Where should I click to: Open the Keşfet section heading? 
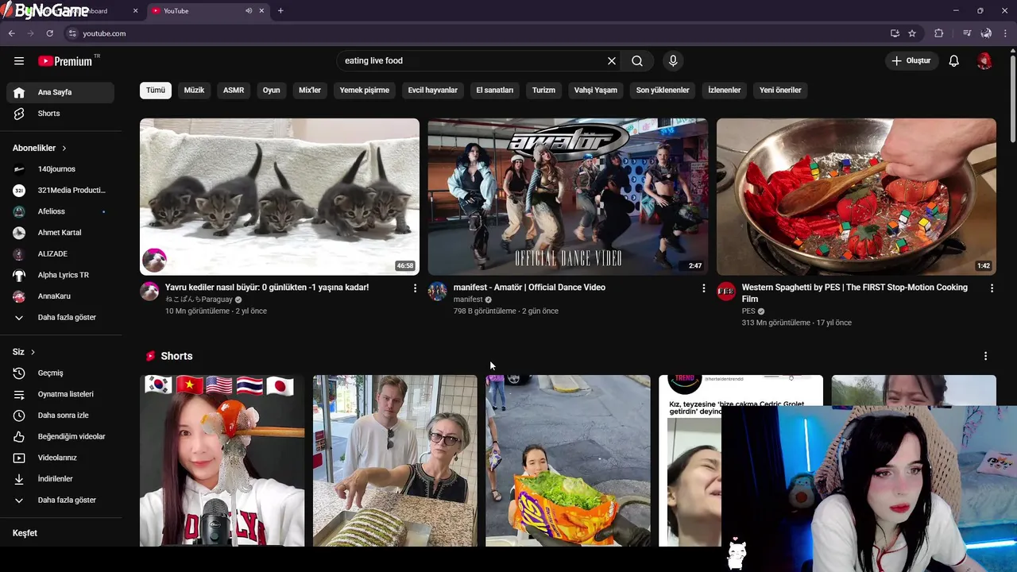point(25,533)
